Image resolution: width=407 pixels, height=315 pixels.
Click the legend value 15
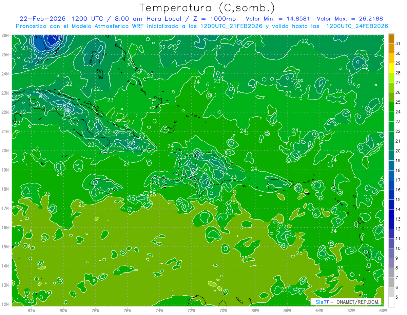coord(398,199)
